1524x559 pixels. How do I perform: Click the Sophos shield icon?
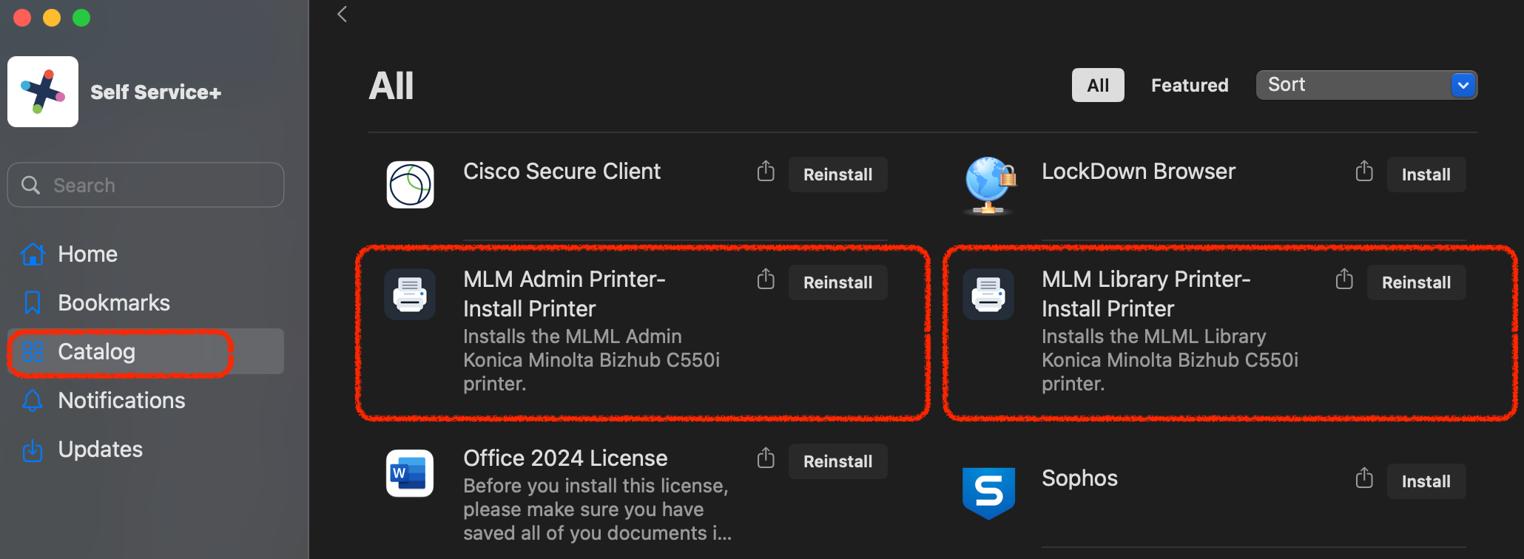click(x=988, y=492)
